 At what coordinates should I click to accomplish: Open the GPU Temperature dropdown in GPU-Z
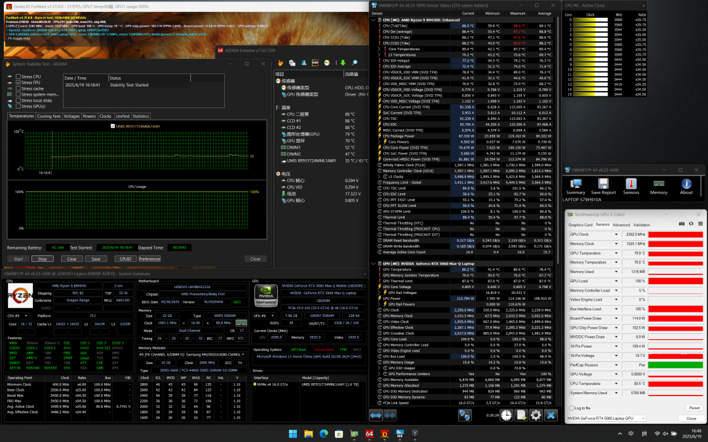tap(616, 253)
